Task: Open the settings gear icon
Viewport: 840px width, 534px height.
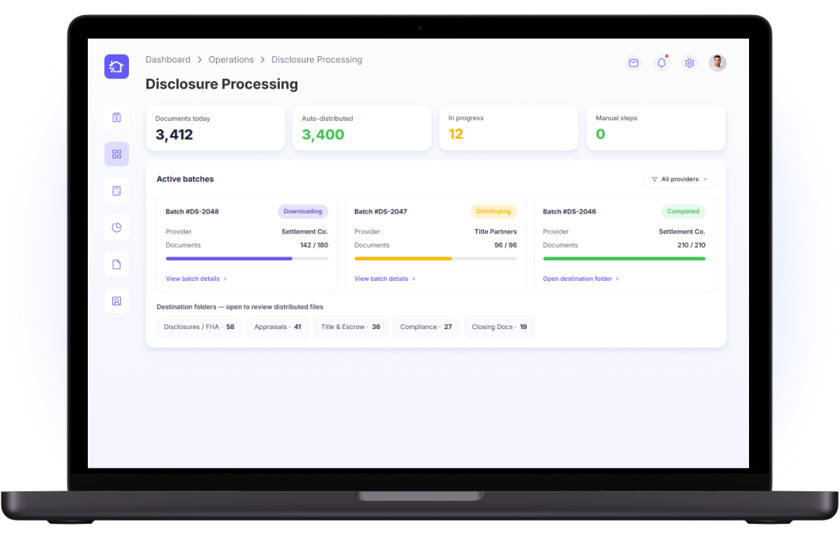Action: click(x=690, y=63)
